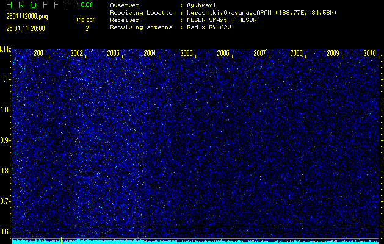This screenshot has height=244, width=384.
Task: Select the 1.0 kHz axis label
Action: coord(5,110)
